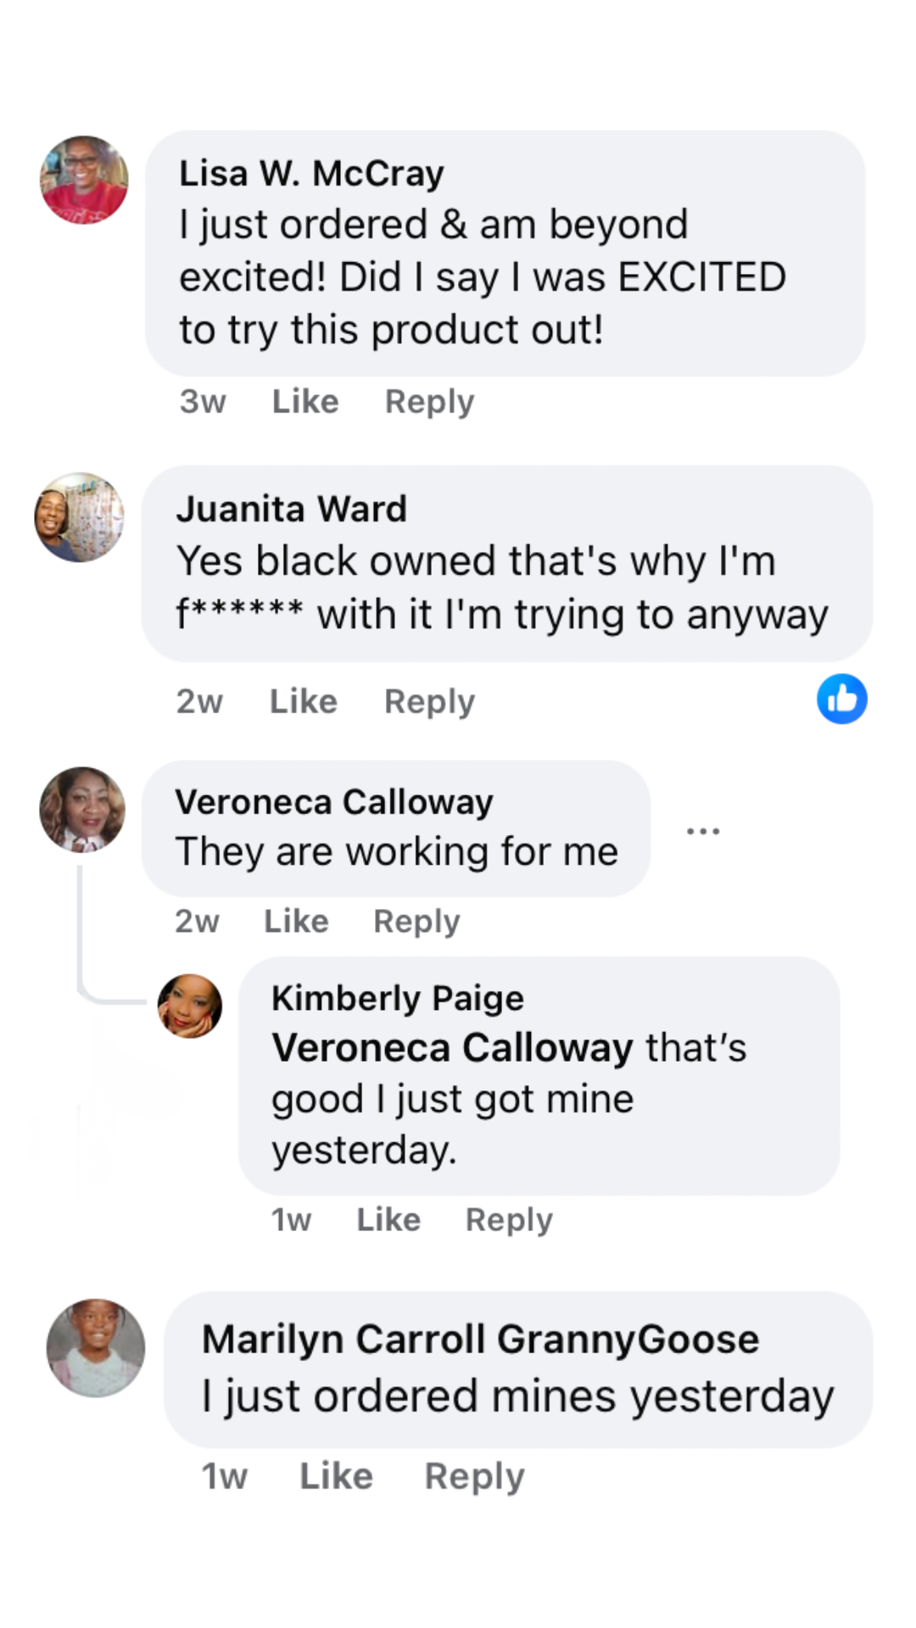Like Juanita Ward's comment

(303, 701)
